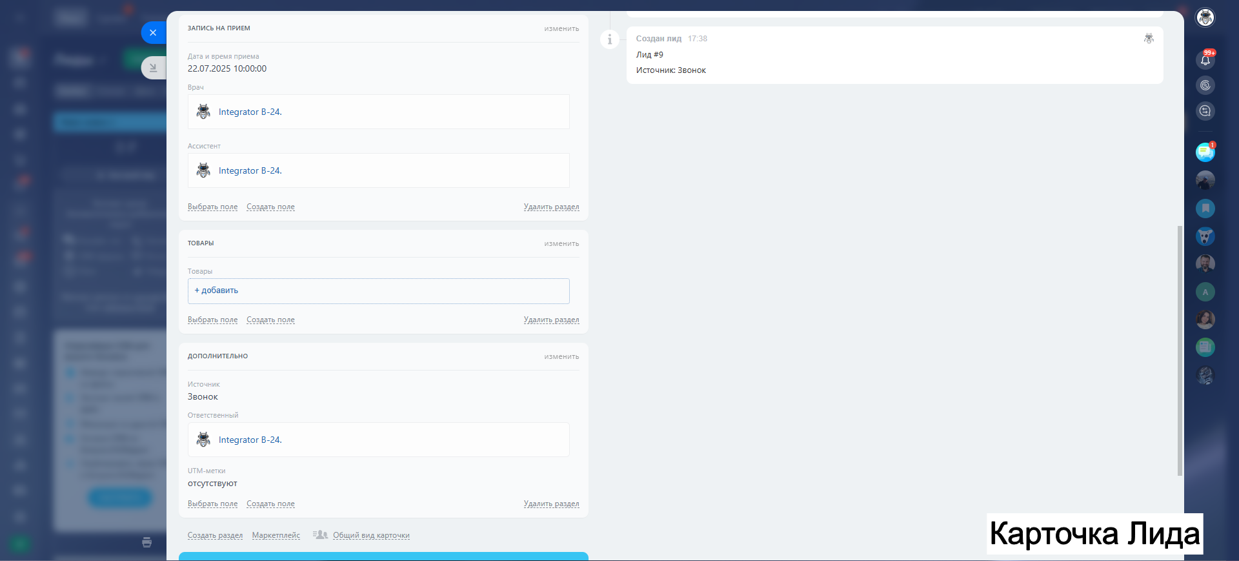
Task: Click the timeline timestamp 17:38
Action: coord(698,39)
